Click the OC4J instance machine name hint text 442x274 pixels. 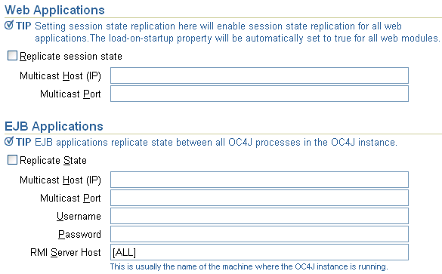pyautogui.click(x=249, y=266)
